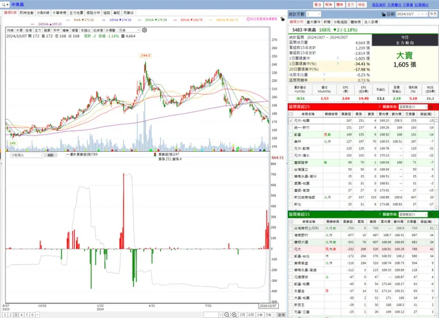Set chart range to 5年

pos(268,314)
